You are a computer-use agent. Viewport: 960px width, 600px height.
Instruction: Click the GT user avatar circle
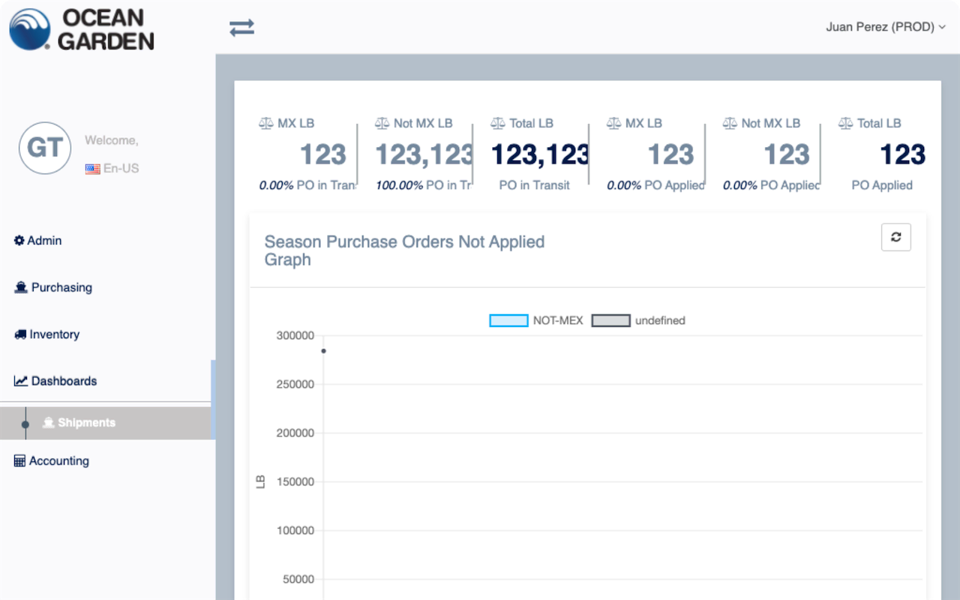(x=45, y=148)
